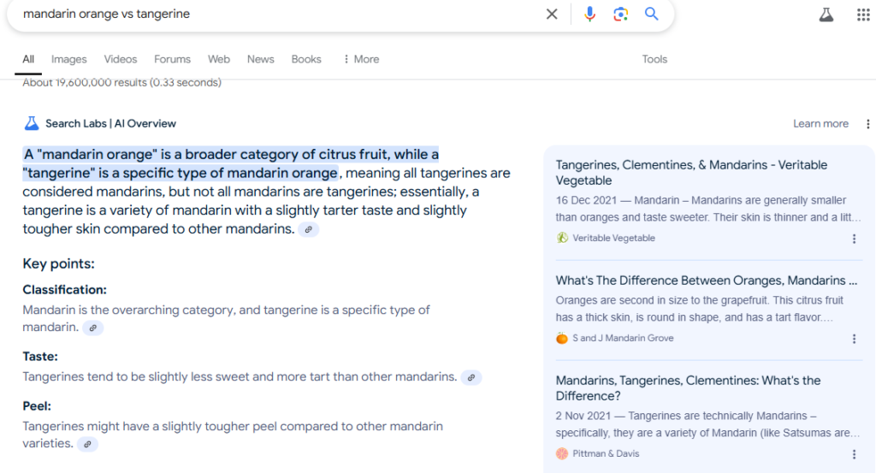Open the Videos results tab

[121, 59]
